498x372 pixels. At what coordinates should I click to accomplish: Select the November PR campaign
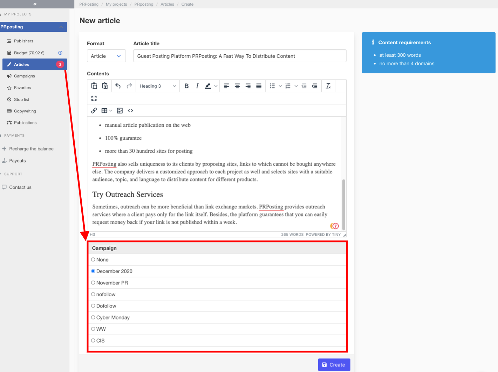93,283
